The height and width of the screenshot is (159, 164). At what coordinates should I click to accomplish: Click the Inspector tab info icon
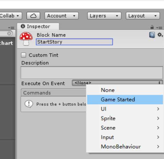(23, 26)
